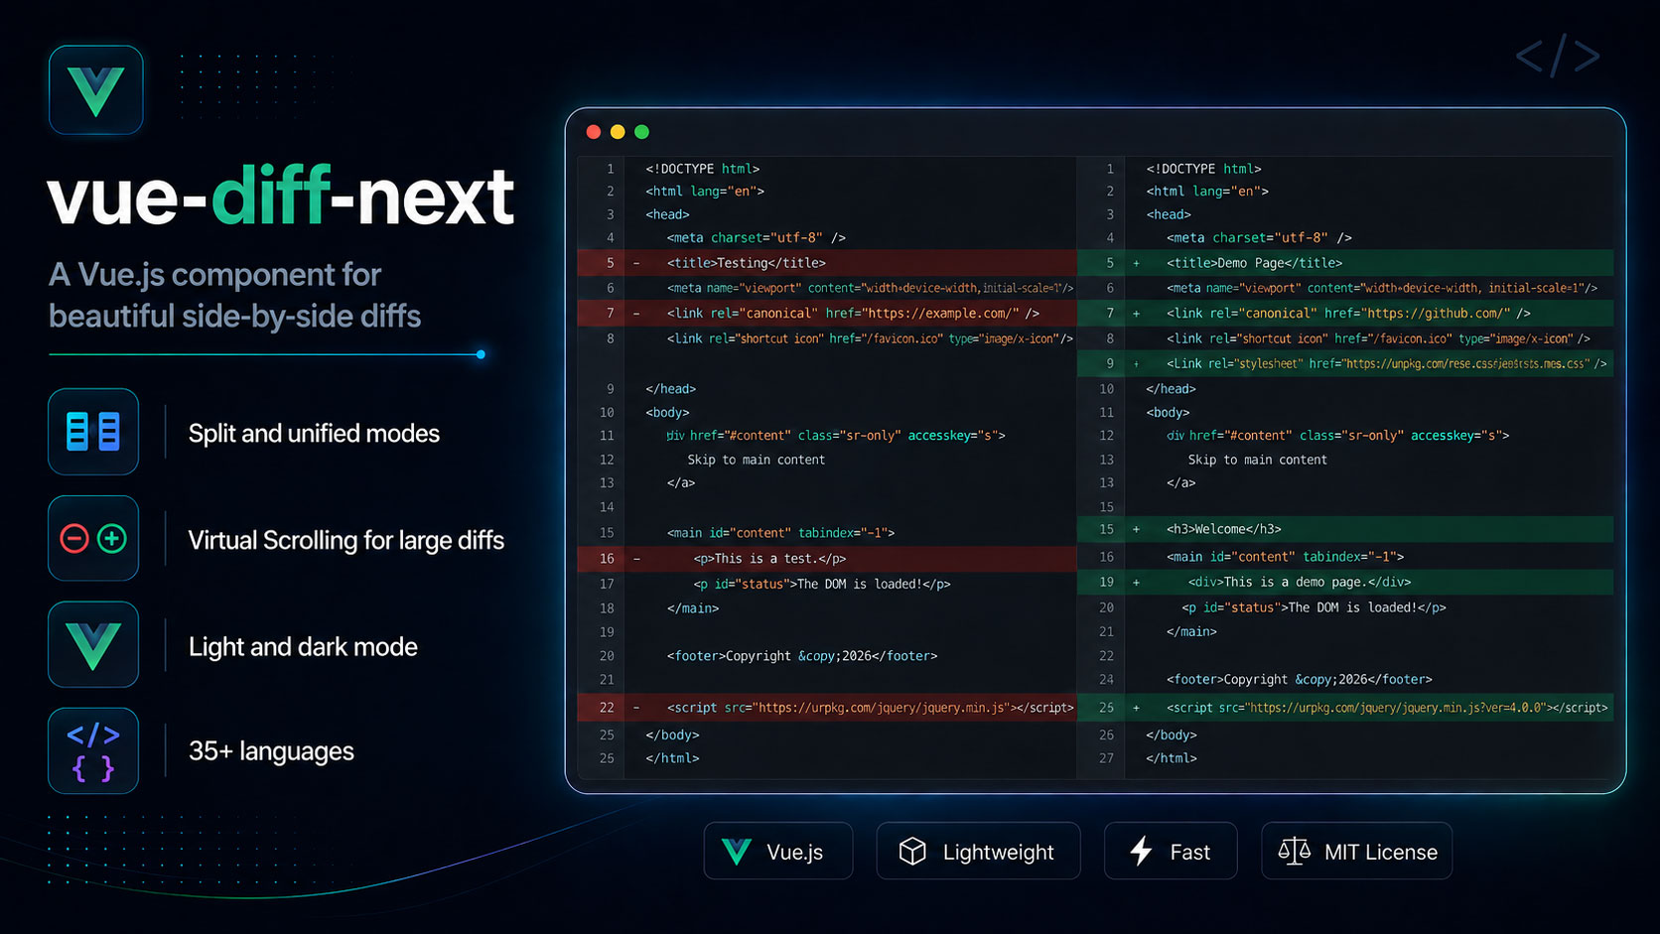Click the cube icon in Lightweight badge
Screen dimensions: 1660x934
pos(912,852)
